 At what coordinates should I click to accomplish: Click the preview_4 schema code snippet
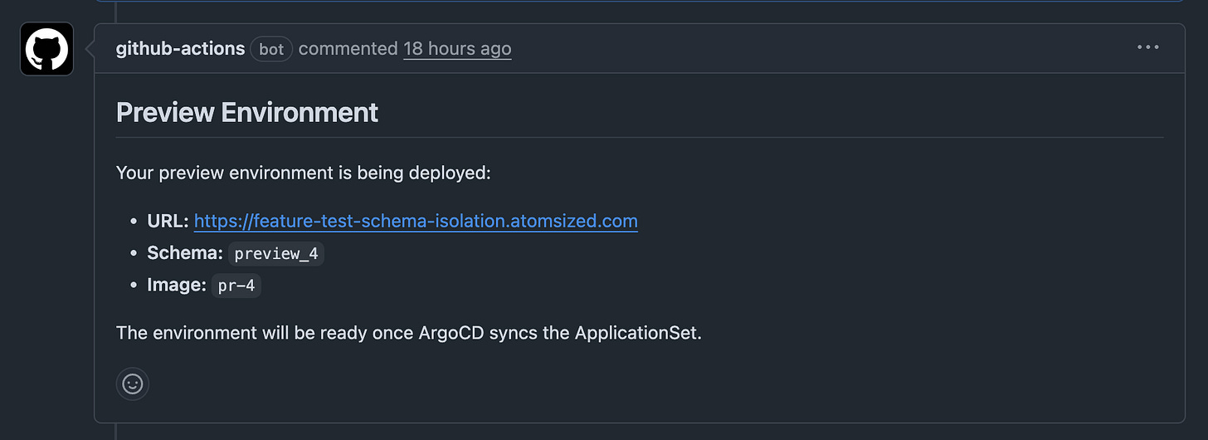point(275,254)
